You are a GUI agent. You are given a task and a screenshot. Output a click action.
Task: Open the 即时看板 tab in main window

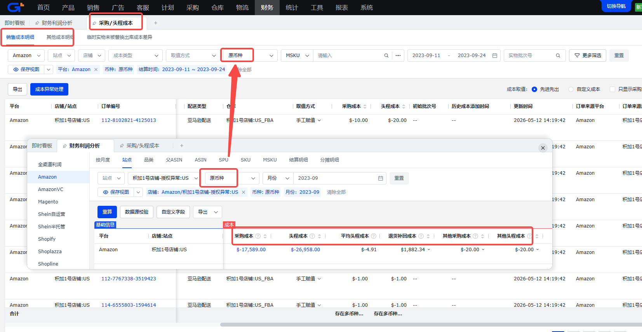tap(15, 23)
